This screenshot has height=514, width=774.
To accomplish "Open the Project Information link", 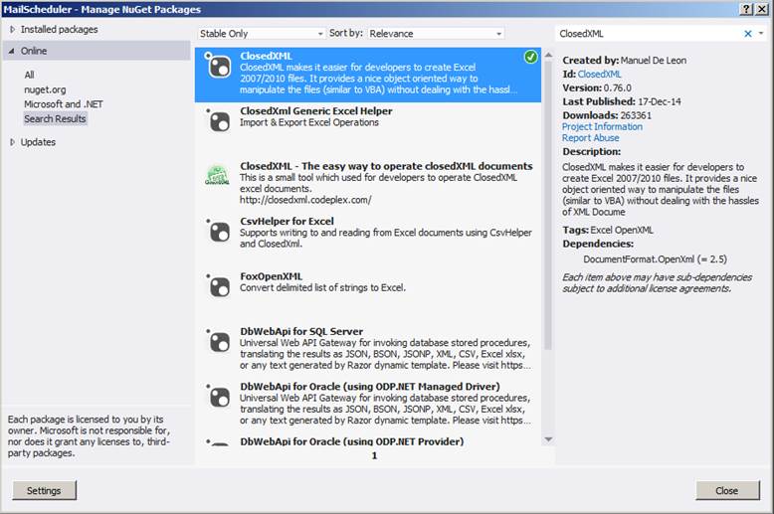I will pyautogui.click(x=602, y=127).
